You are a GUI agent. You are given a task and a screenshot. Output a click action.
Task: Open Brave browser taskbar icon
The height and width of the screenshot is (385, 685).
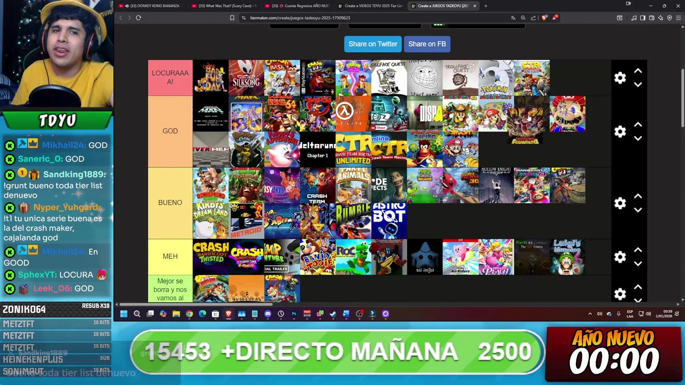pyautogui.click(x=229, y=314)
